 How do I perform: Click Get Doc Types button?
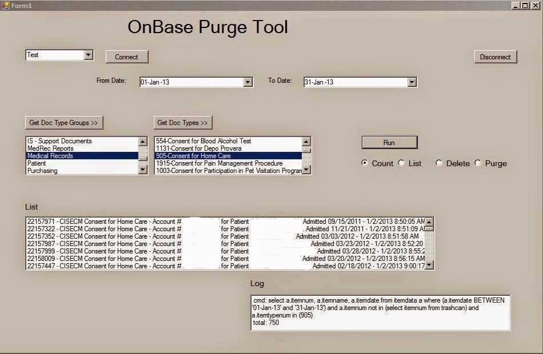point(182,122)
